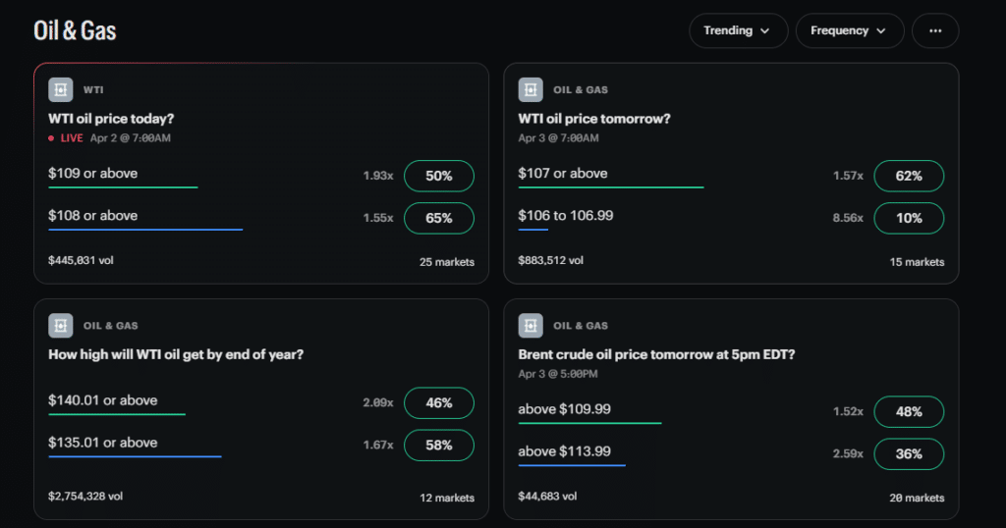Select 65% for $108 or above

[438, 218]
